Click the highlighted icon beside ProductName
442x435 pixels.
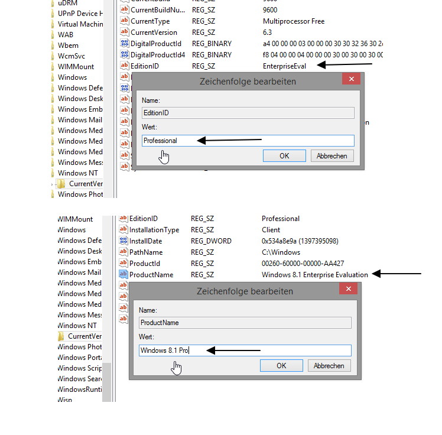[x=123, y=274]
